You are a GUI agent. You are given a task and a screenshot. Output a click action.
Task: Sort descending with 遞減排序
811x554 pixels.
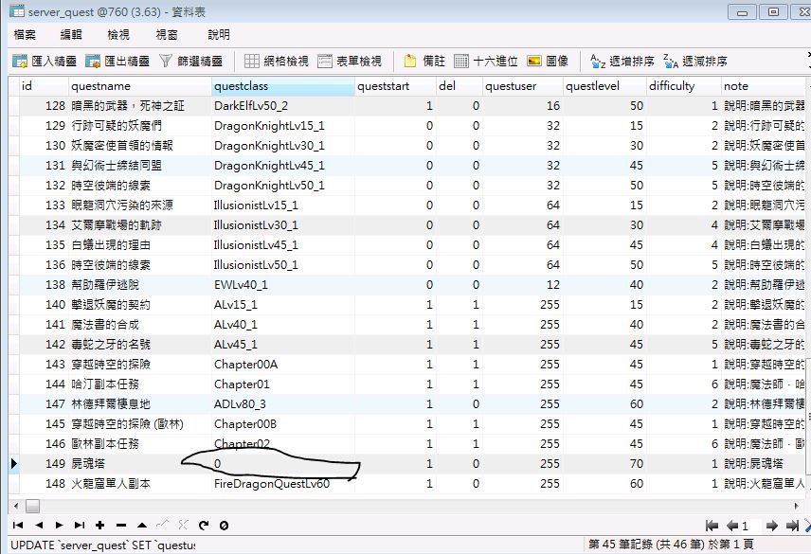(x=695, y=61)
